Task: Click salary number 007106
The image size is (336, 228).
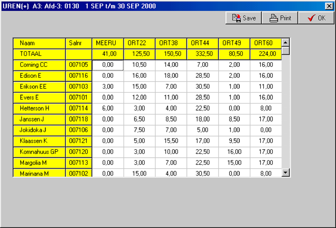Action: point(79,130)
